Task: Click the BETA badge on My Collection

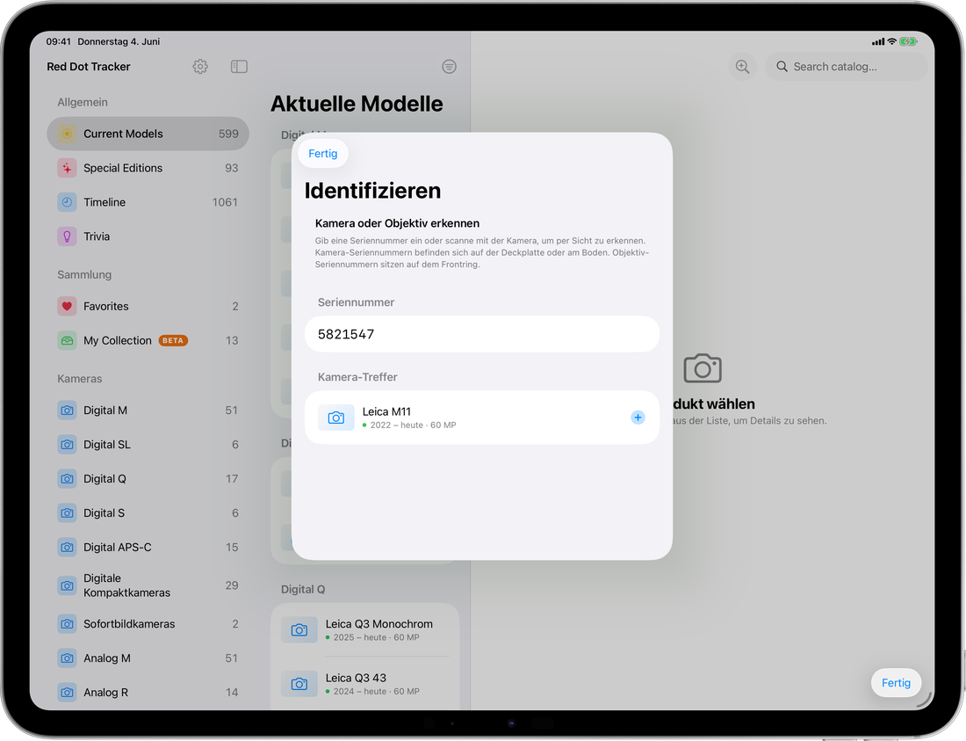Action: (173, 340)
